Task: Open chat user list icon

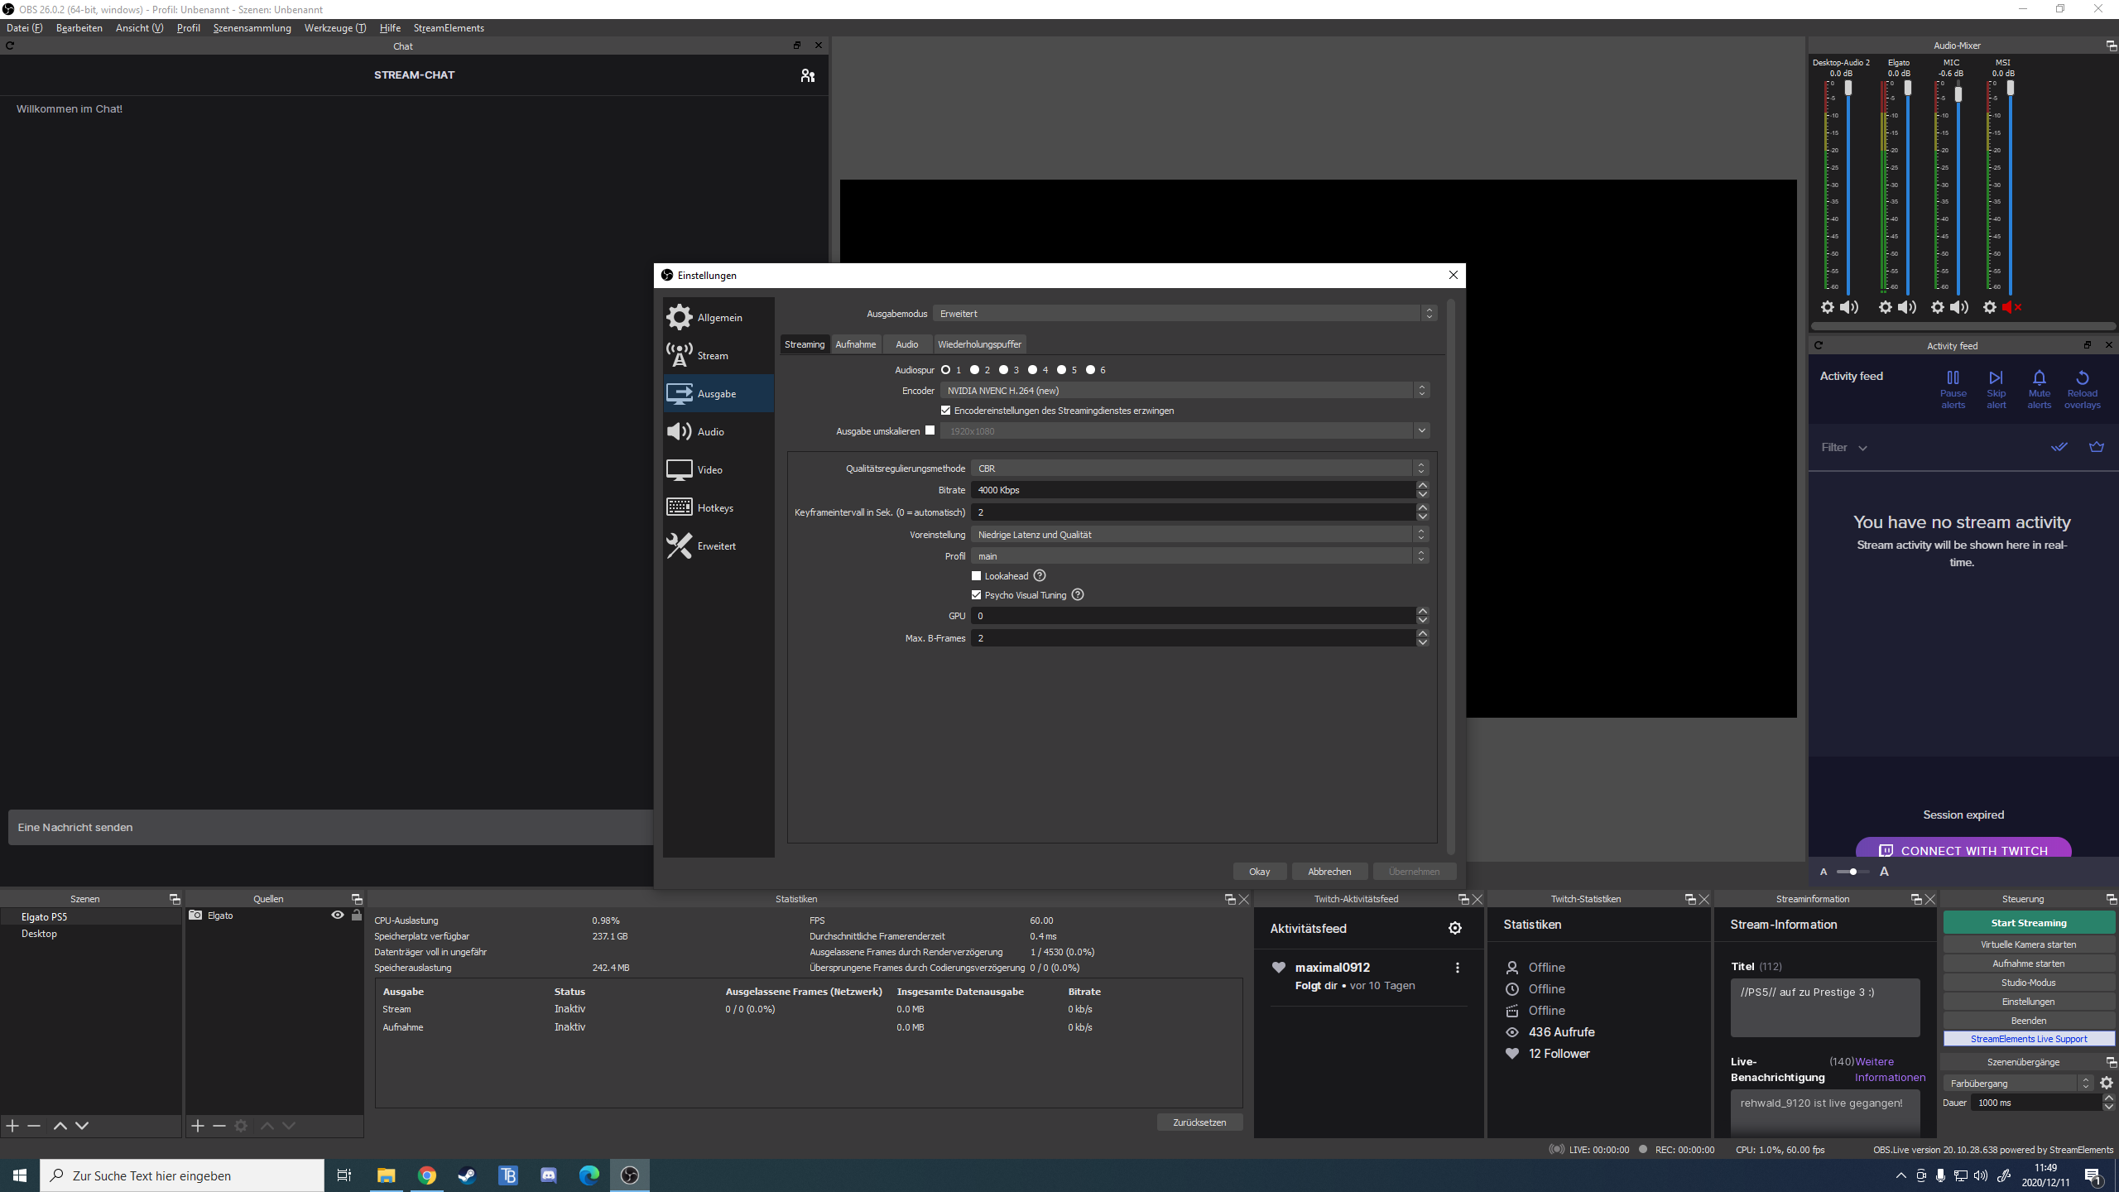Action: 807,75
